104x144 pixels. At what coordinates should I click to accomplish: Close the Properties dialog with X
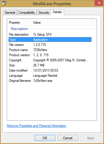pos(99,3)
